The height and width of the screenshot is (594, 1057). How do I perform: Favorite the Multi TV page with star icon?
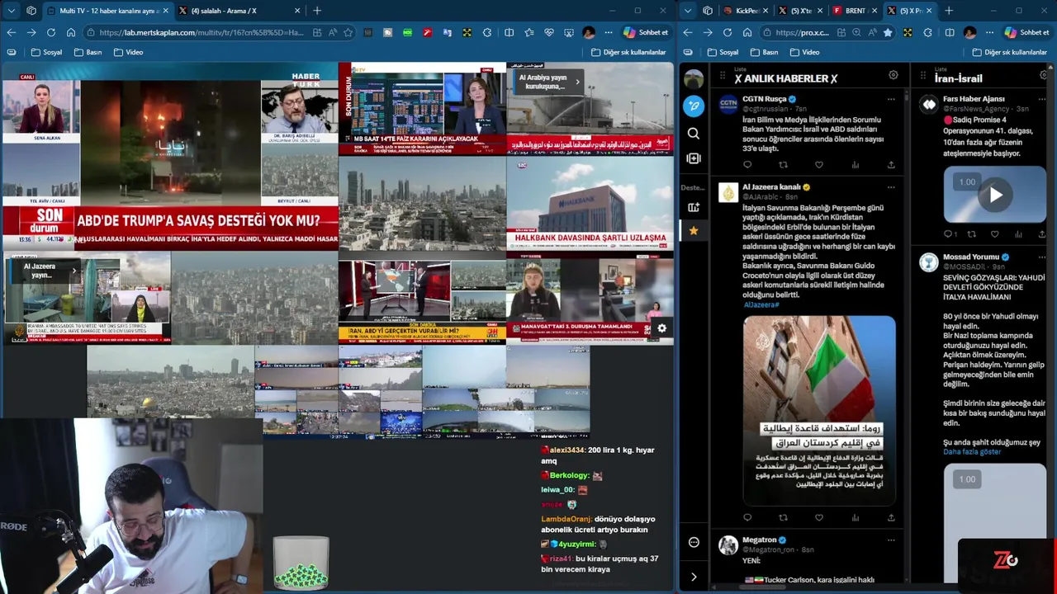(x=348, y=32)
